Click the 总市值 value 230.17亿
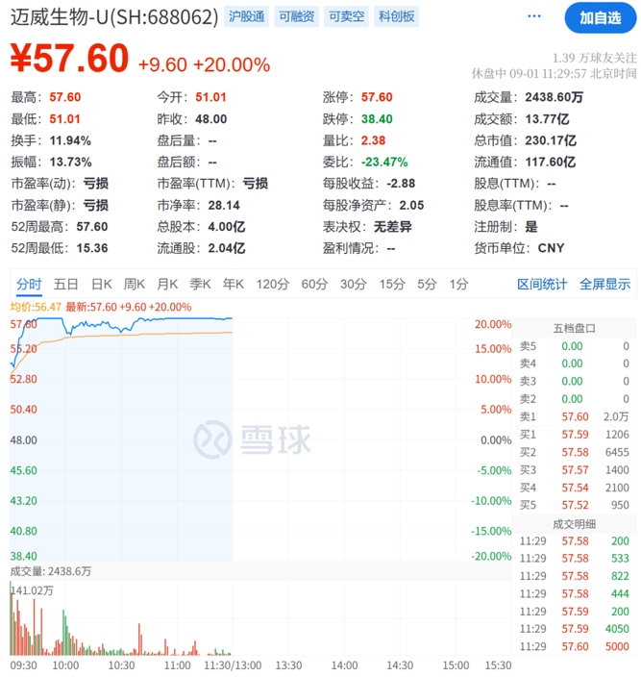 click(551, 140)
